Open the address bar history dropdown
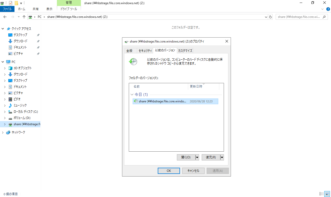The height and width of the screenshot is (197, 331). pyautogui.click(x=266, y=17)
